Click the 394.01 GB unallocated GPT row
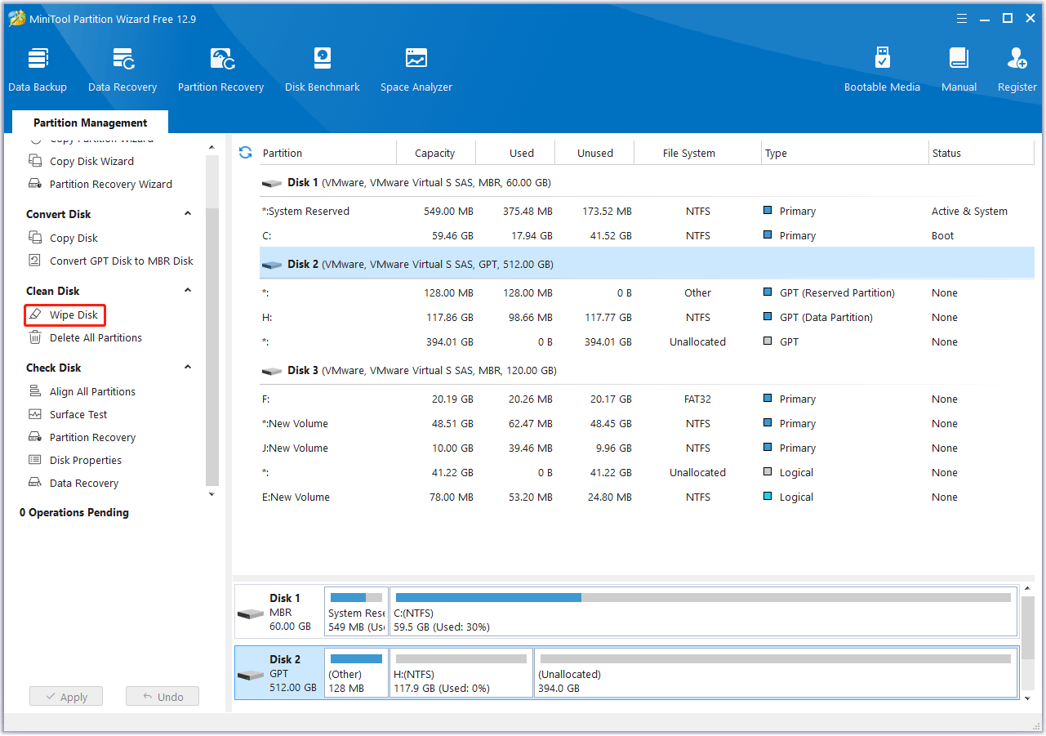Image resolution: width=1046 pixels, height=736 pixels. tap(647, 341)
